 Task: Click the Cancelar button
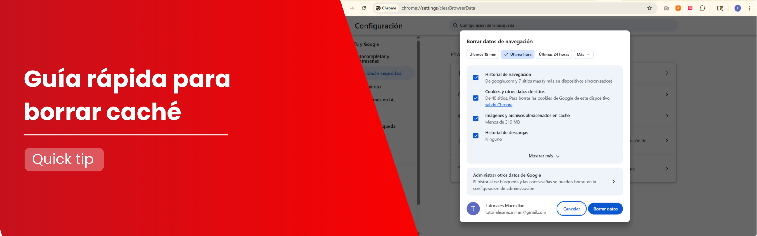click(571, 209)
